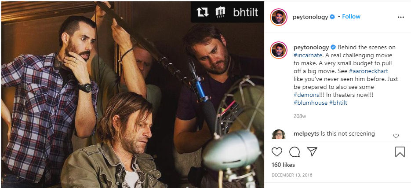This screenshot has height=188, width=411.
Task: Open melpeyts commenter profile name
Action: tap(306, 133)
